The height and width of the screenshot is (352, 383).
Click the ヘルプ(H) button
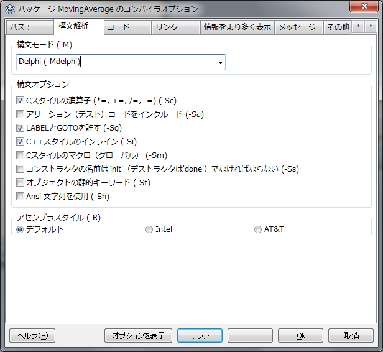point(32,336)
